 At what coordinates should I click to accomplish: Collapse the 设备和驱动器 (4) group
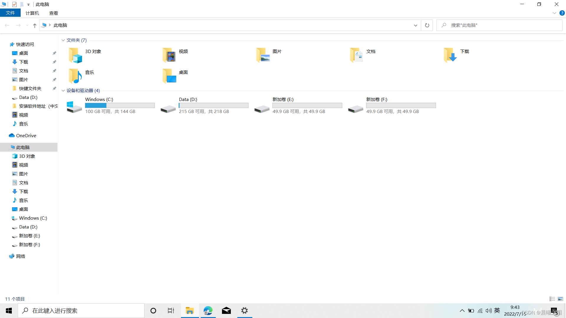(63, 91)
